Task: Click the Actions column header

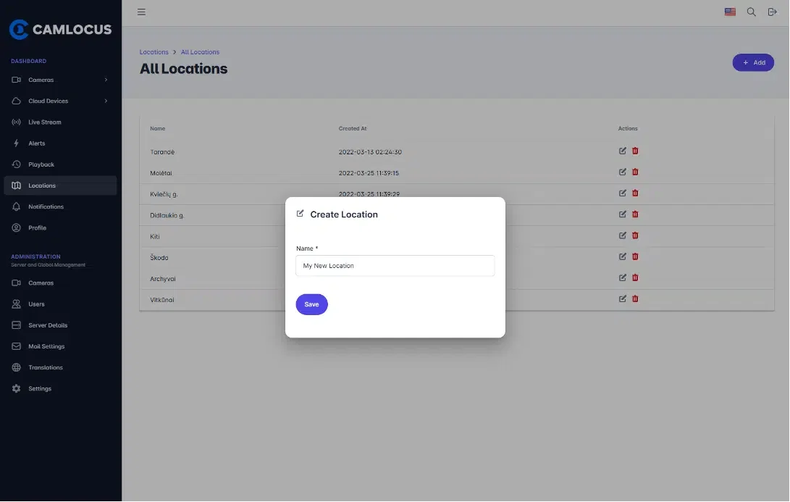Action: [628, 128]
